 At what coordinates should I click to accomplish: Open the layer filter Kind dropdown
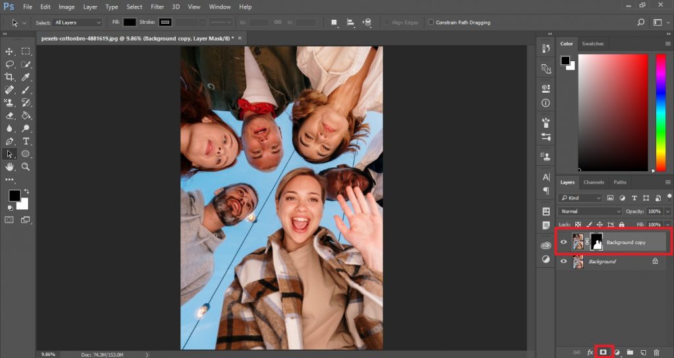(x=580, y=197)
